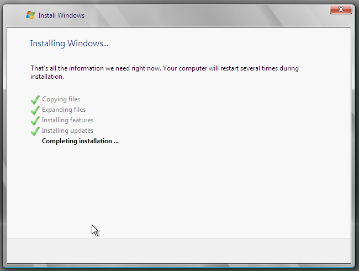Click the word "installation." ending the paragraph

pos(47,77)
